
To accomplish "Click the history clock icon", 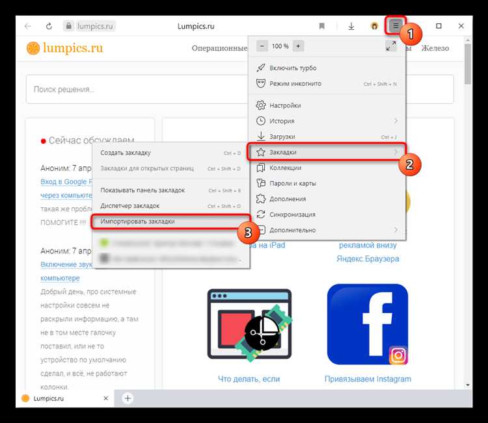I will point(260,121).
